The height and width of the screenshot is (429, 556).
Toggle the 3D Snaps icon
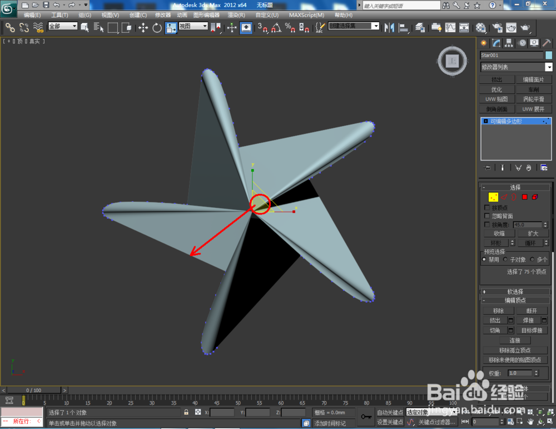(x=262, y=28)
